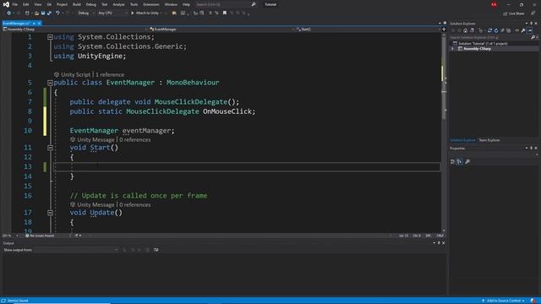Click Property Pages wrench in Properties panel
541x304 pixels.
[467, 161]
